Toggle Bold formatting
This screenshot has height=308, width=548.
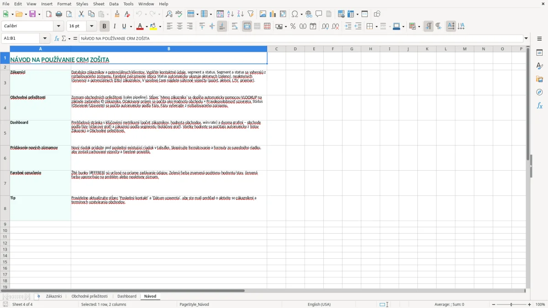click(x=105, y=26)
